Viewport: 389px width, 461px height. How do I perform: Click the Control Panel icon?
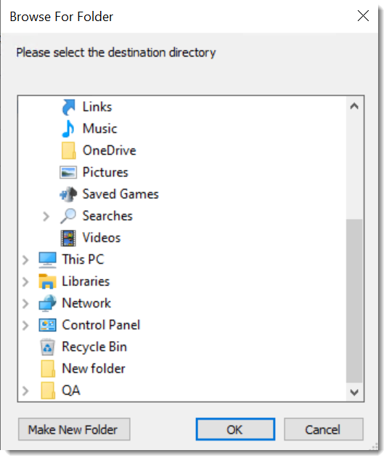[x=47, y=325]
